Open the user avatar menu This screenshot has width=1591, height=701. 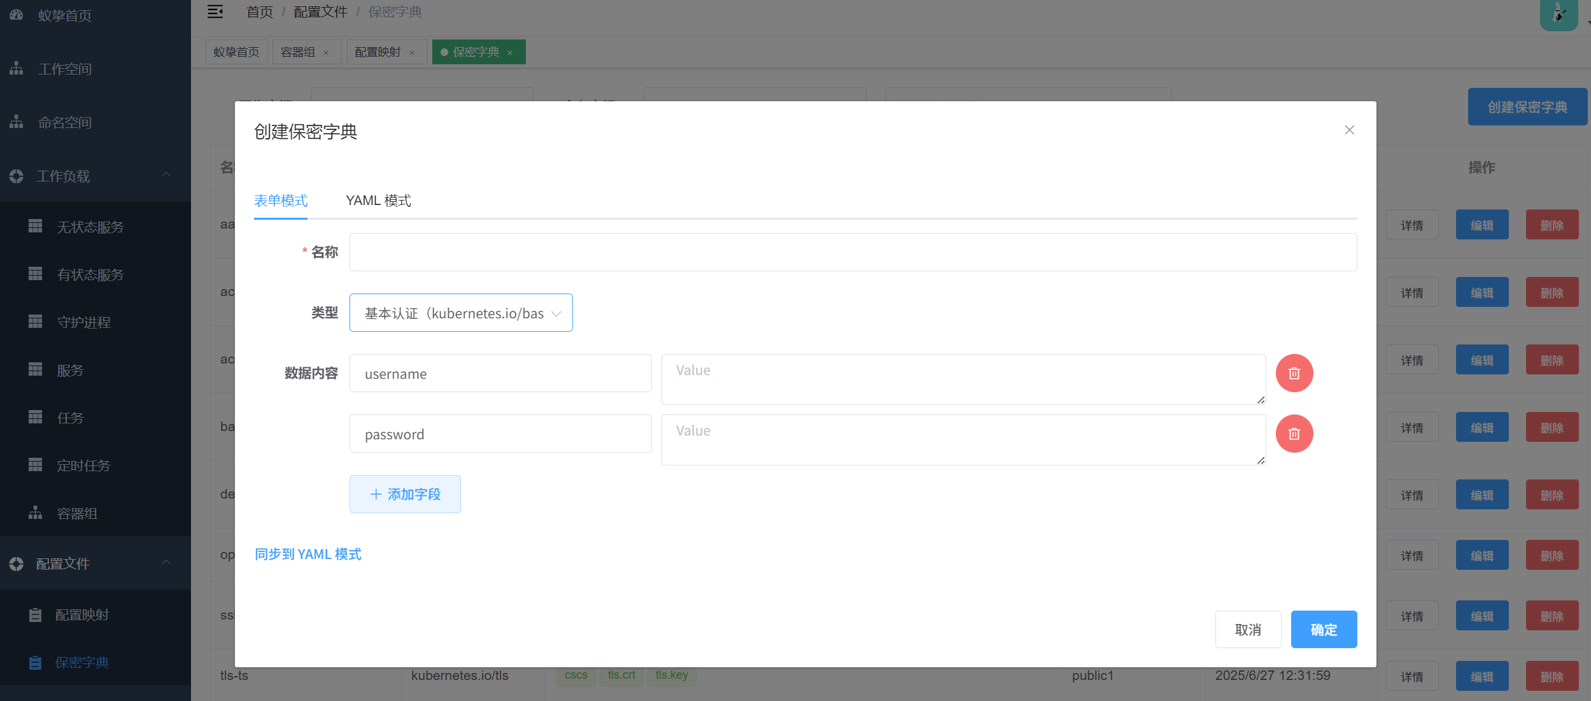tap(1559, 14)
